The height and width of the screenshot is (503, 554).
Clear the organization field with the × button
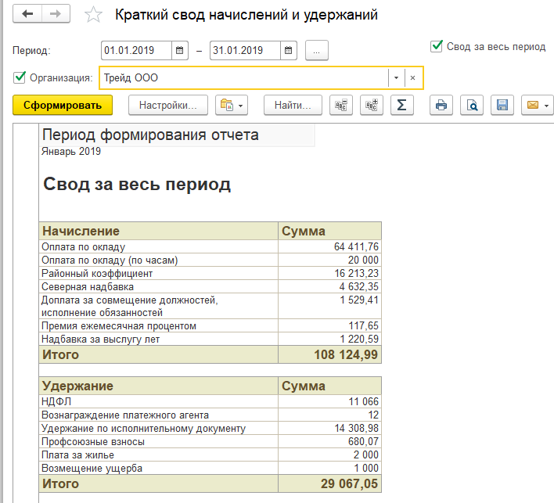[x=412, y=78]
